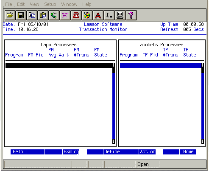Select the black highlighted row in Lapm Processes
Screen dimensions: 209x171
pos(59,65)
